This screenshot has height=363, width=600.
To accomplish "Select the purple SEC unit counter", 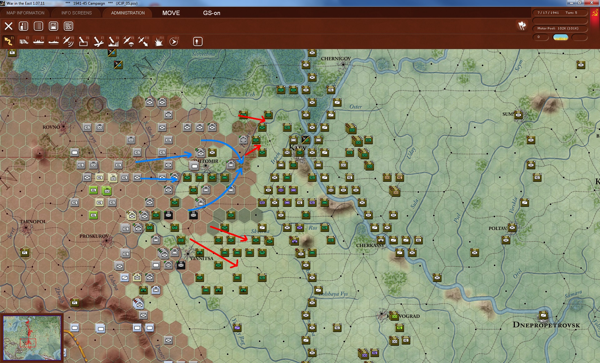I will (x=262, y=202).
